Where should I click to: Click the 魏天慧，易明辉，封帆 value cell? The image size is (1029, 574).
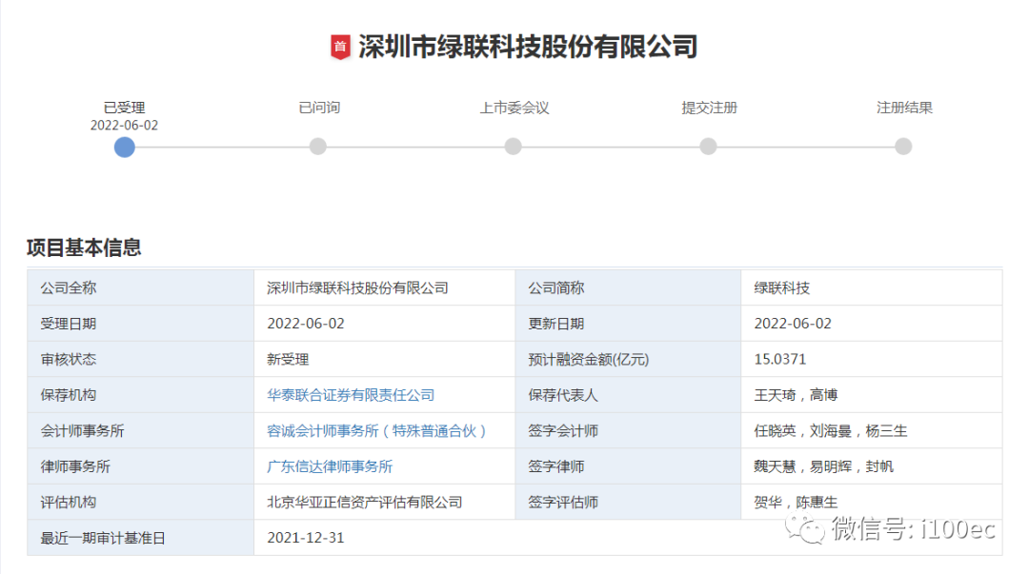coord(872,466)
